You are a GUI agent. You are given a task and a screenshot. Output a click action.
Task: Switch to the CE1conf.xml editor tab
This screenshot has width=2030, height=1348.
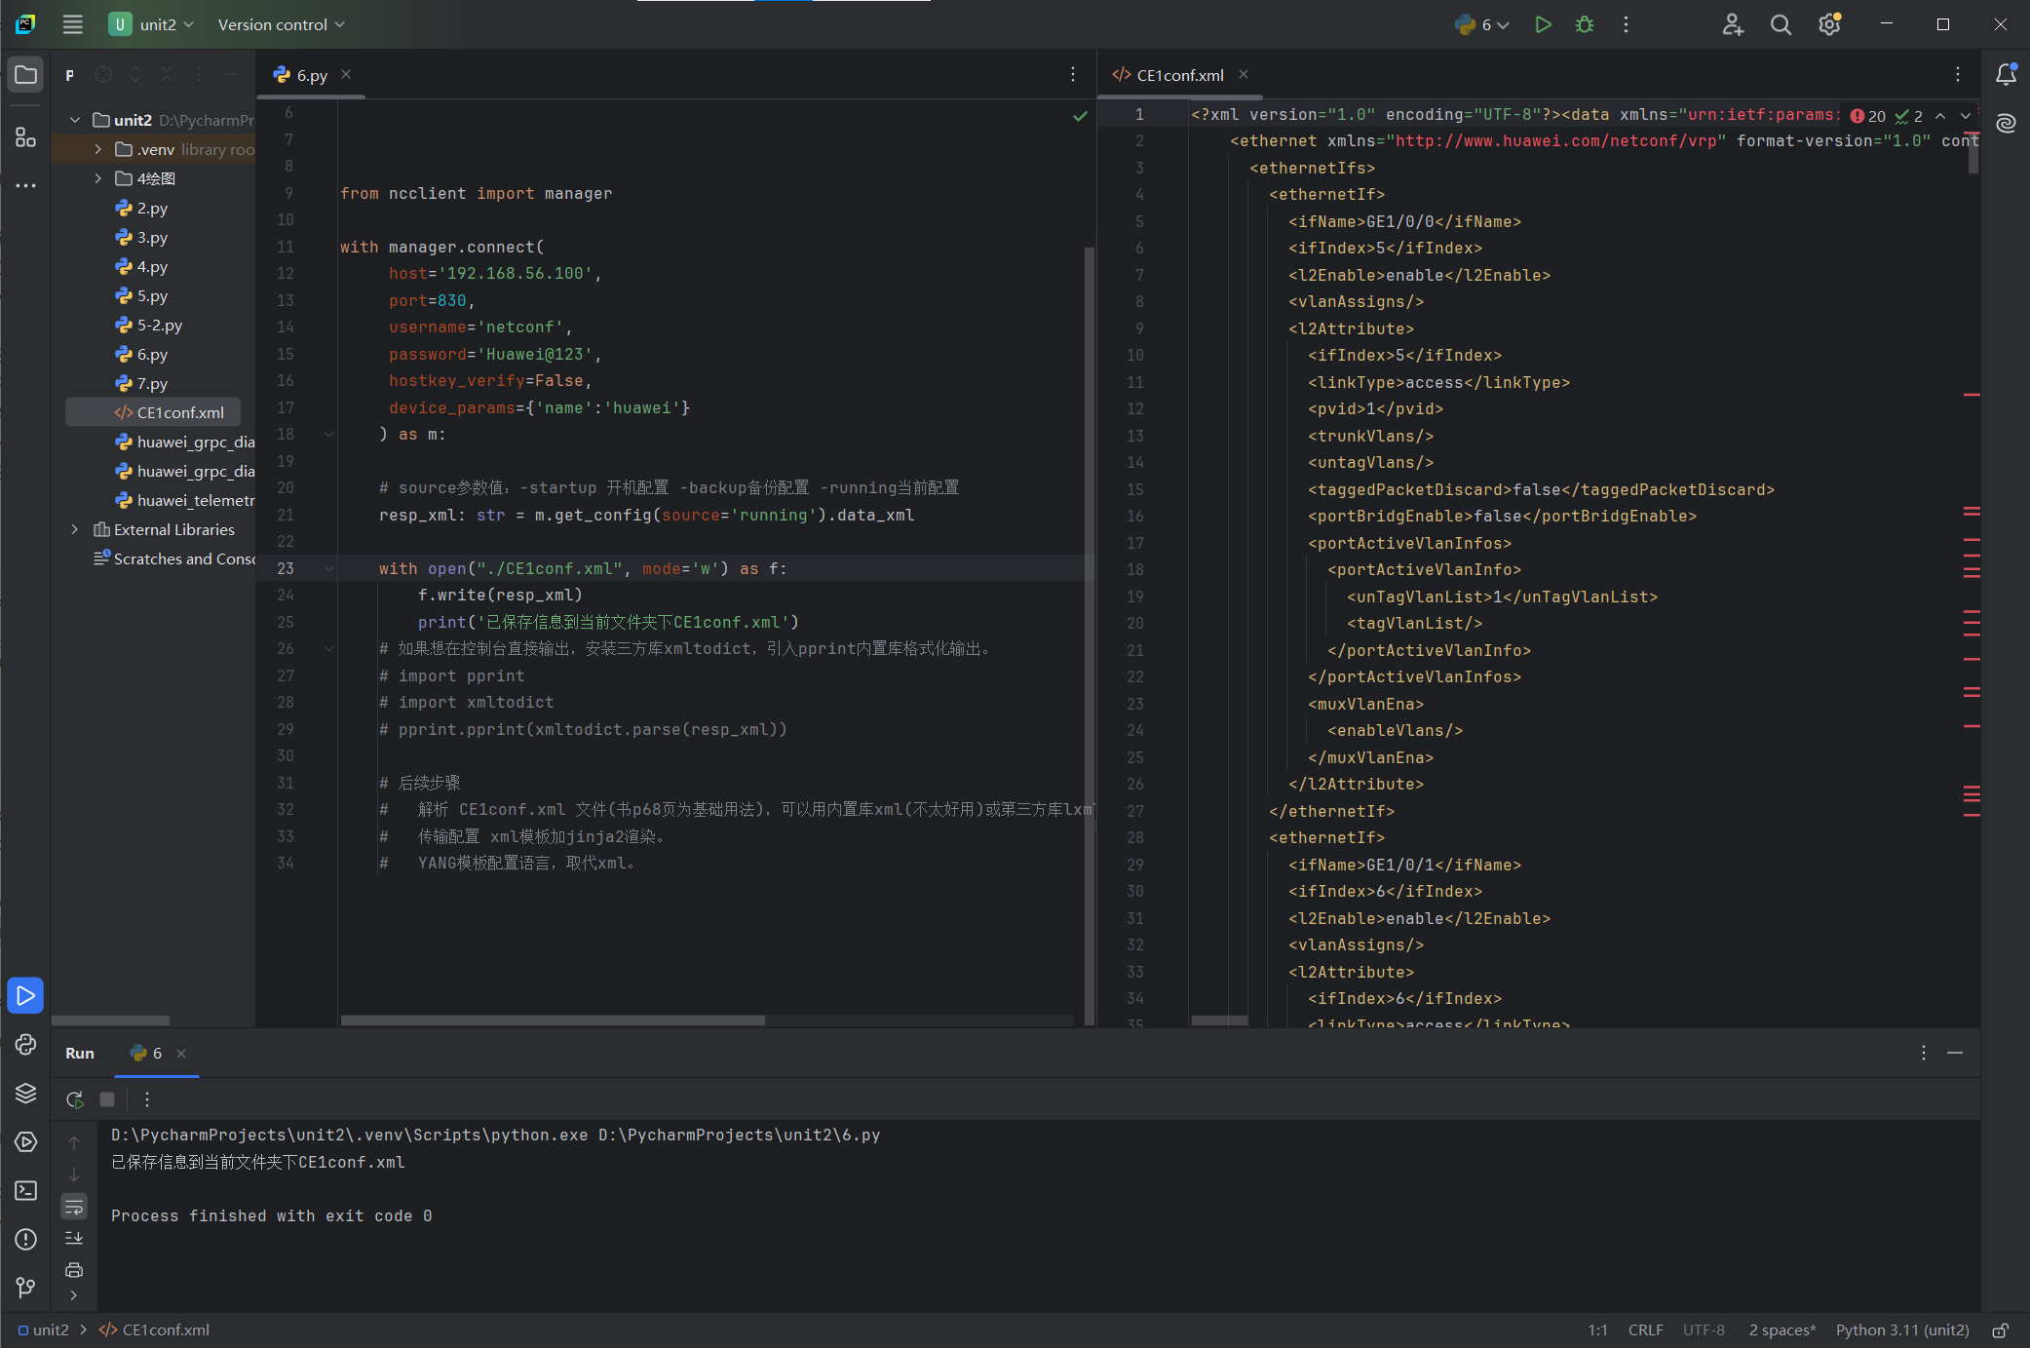click(1179, 74)
